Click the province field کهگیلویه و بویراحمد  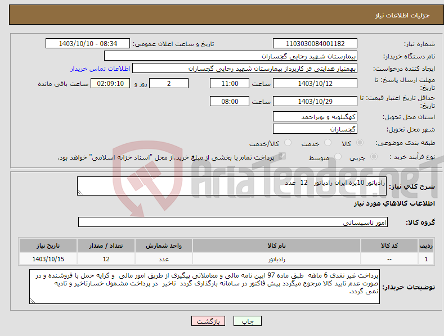pyautogui.click(x=315, y=116)
